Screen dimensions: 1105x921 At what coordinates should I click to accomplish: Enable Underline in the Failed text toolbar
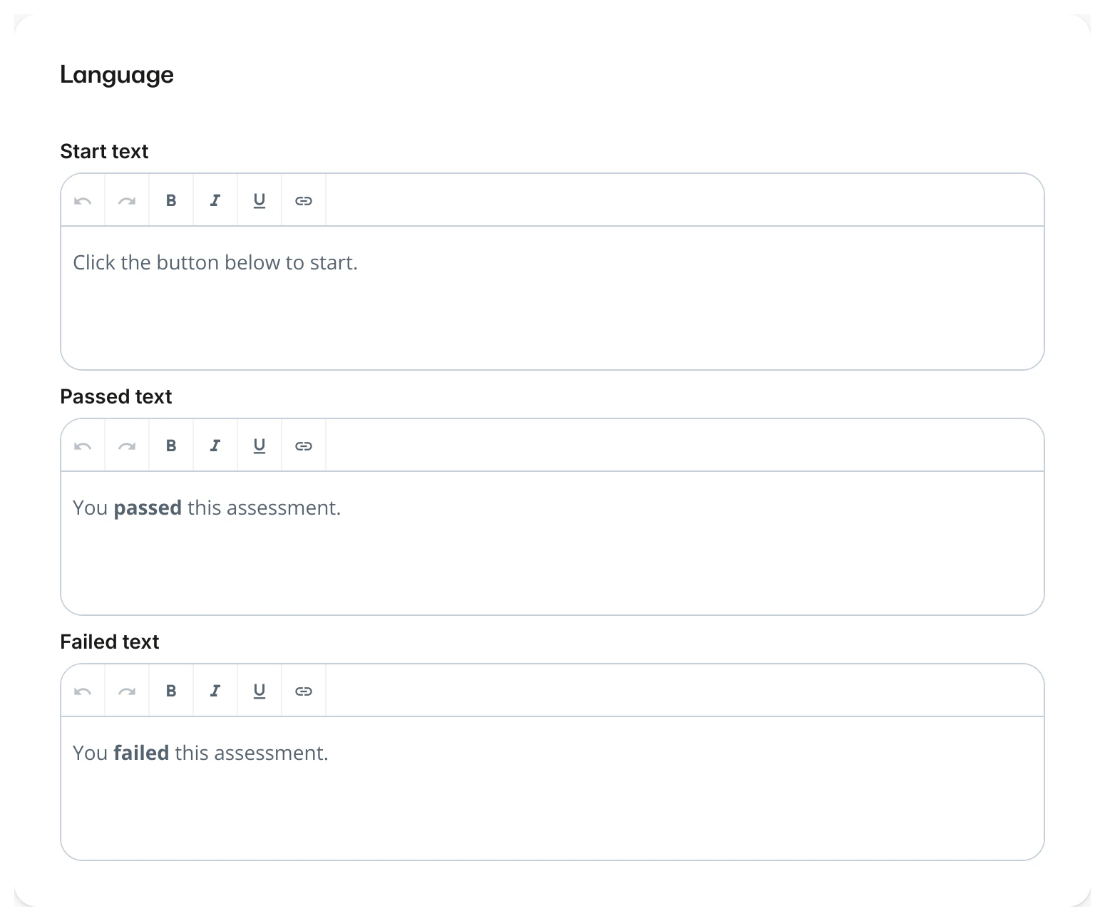259,690
